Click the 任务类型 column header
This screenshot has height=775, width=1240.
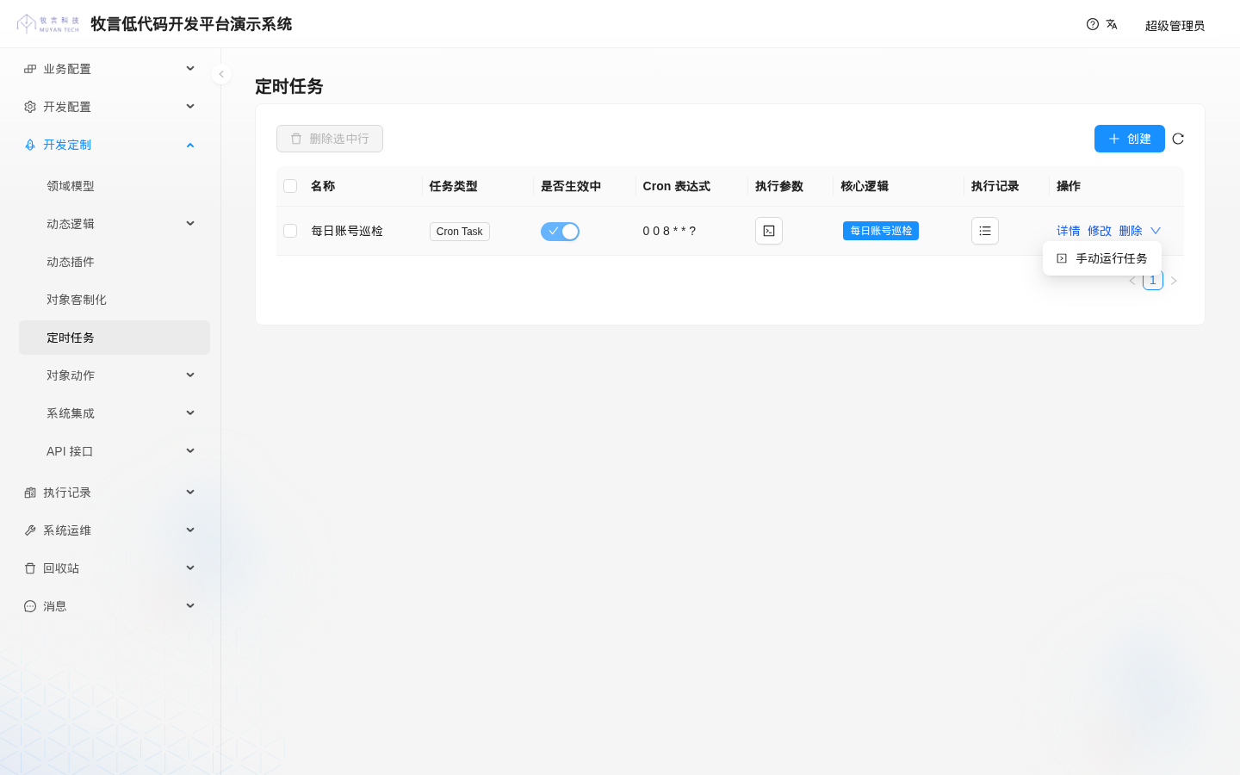453,186
